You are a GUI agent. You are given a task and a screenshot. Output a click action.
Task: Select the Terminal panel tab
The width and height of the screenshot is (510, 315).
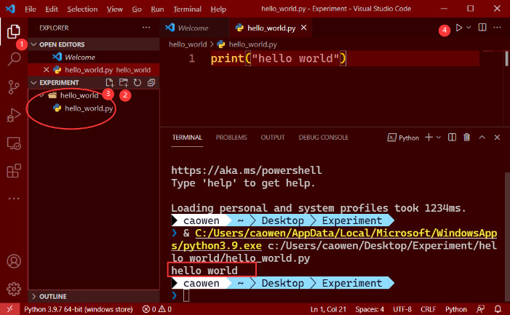(x=187, y=137)
